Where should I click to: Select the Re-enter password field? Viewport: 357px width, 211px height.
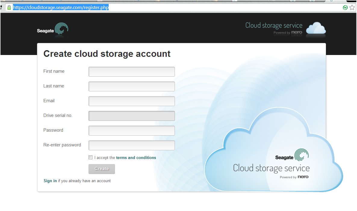click(x=132, y=145)
